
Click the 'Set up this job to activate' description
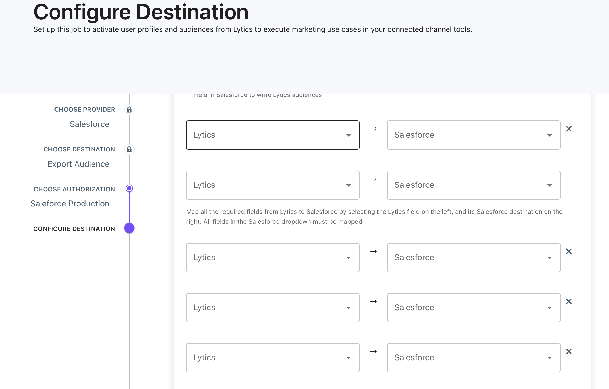(x=253, y=29)
